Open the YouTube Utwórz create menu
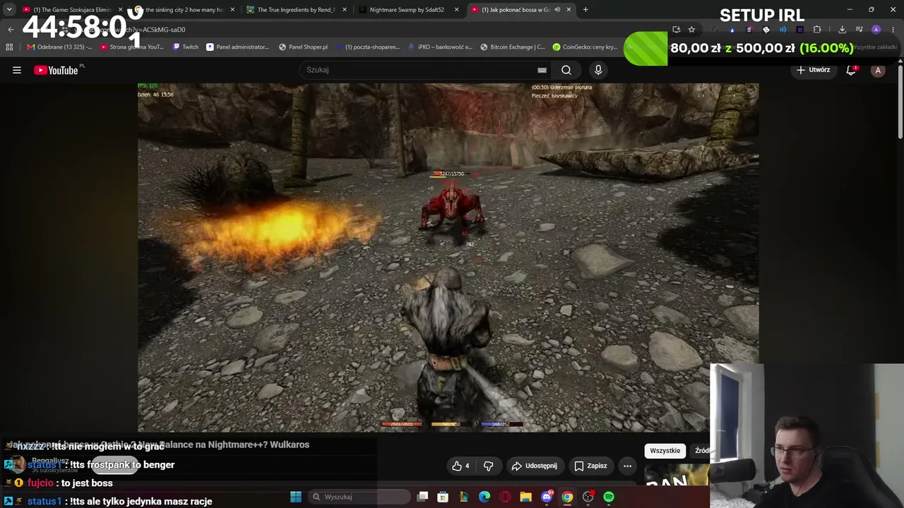 [x=813, y=70]
